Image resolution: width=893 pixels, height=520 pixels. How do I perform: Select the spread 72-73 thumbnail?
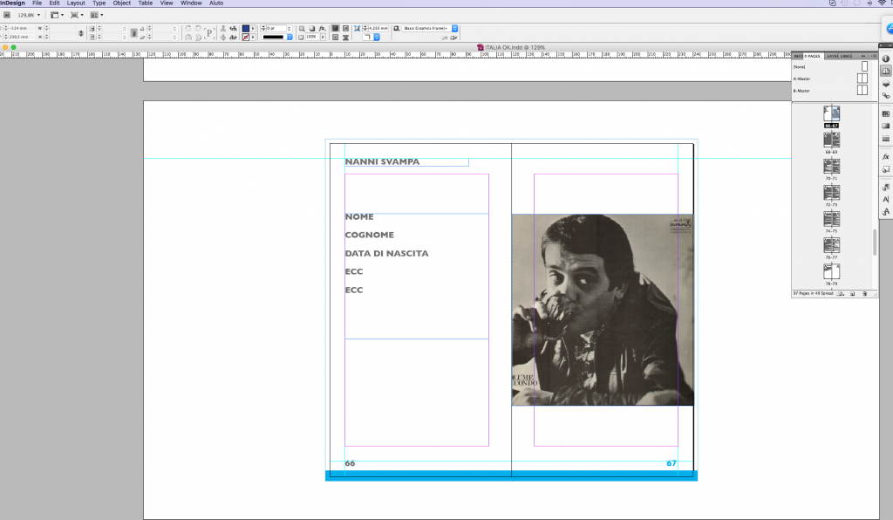click(831, 193)
